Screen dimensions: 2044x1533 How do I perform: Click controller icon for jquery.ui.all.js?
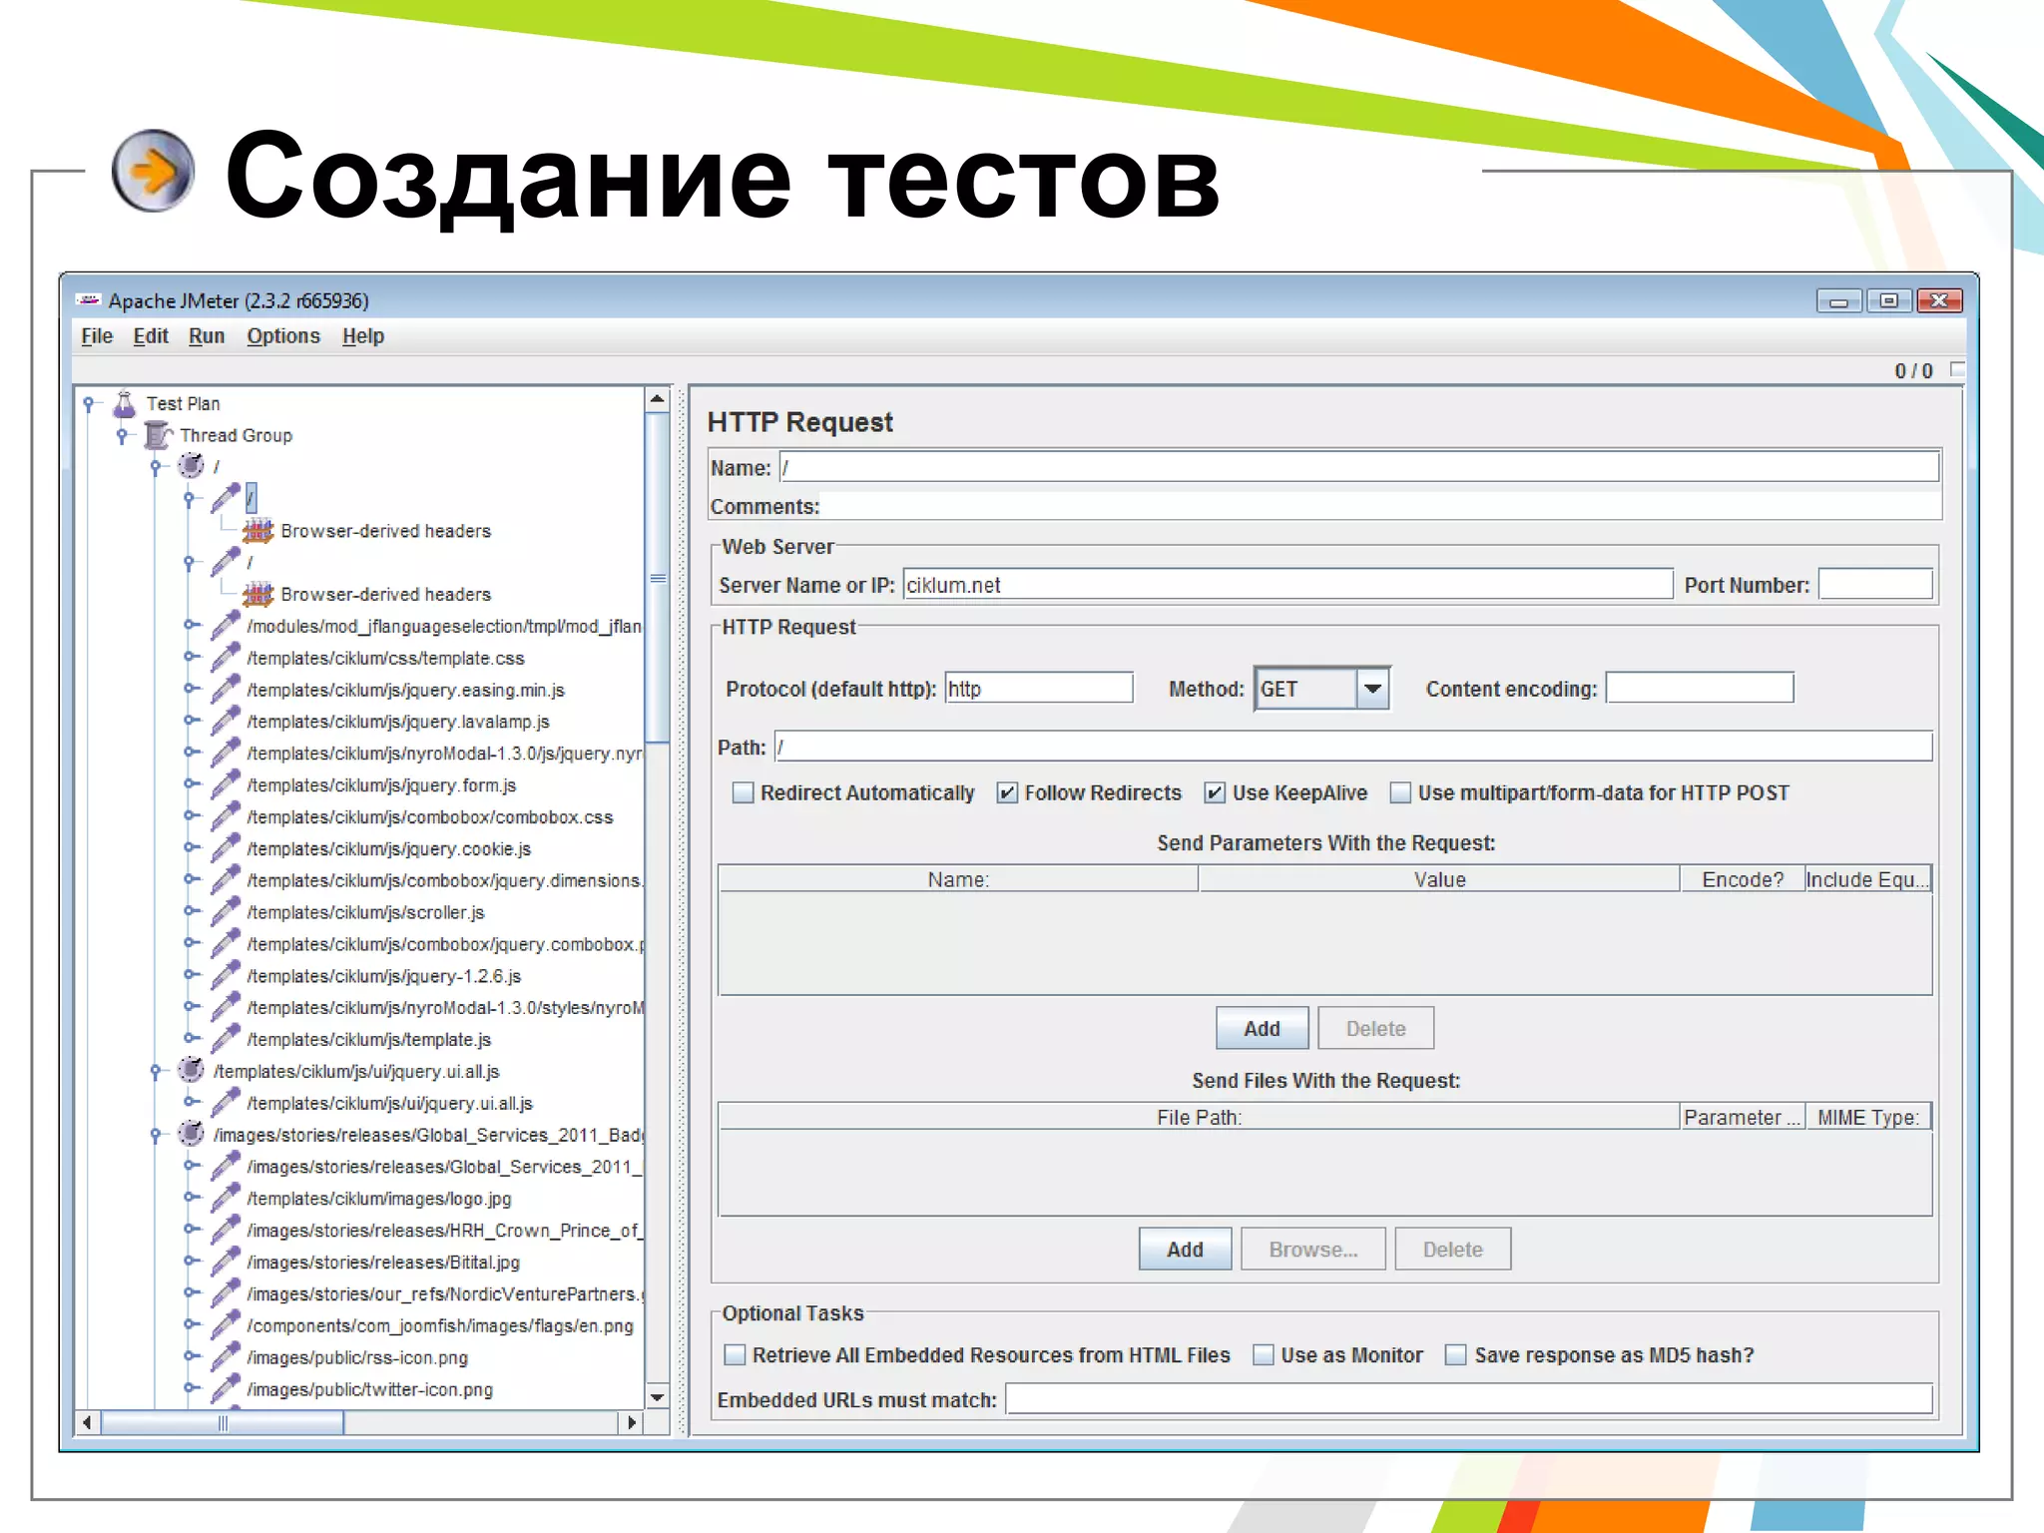pyautogui.click(x=191, y=1070)
